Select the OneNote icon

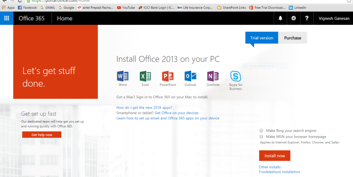213,76
